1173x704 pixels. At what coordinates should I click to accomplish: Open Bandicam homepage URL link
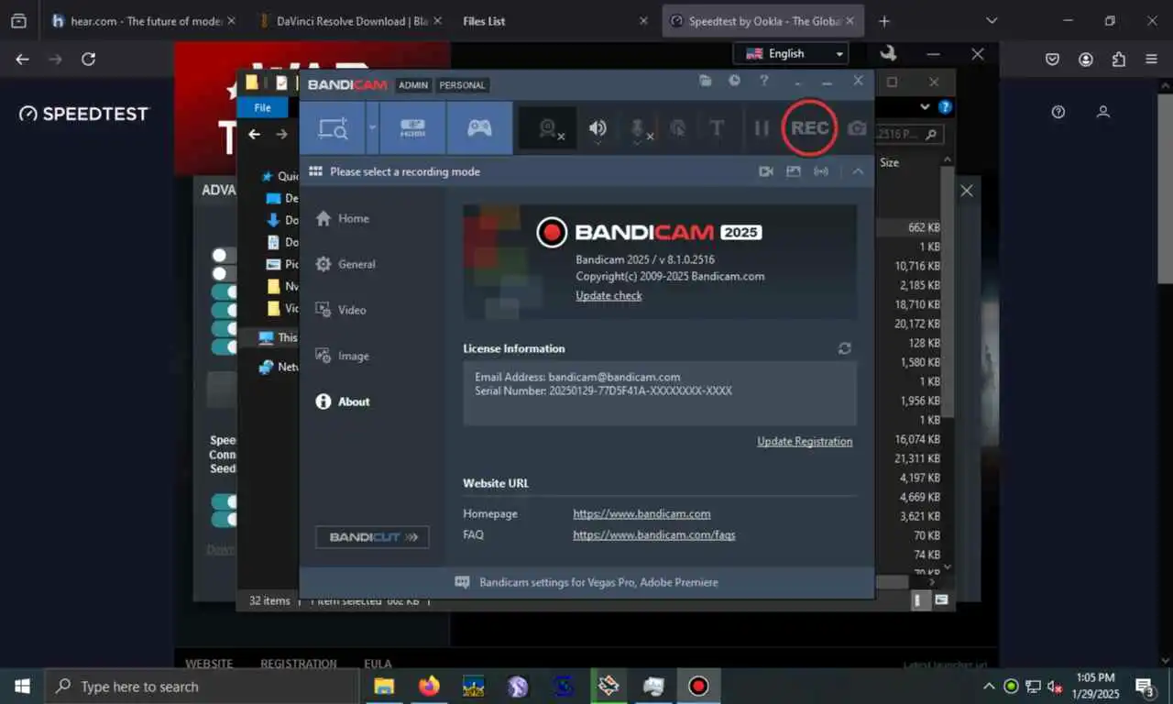(641, 513)
